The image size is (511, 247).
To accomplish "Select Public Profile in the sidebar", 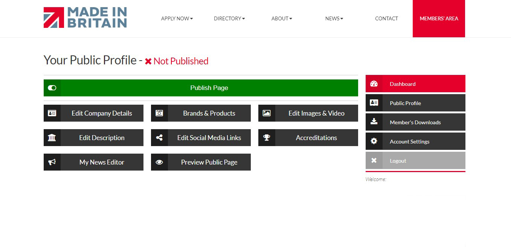I will 415,103.
